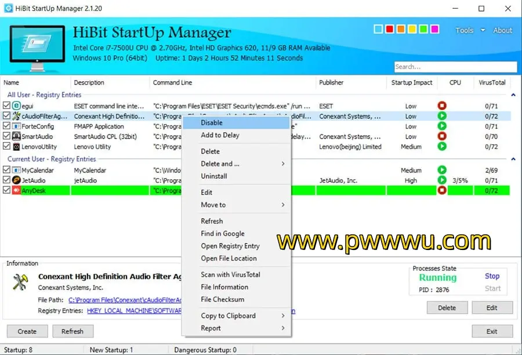The image size is (522, 355).
Task: Uncheck the egui startup checkbox
Action: pos(6,106)
